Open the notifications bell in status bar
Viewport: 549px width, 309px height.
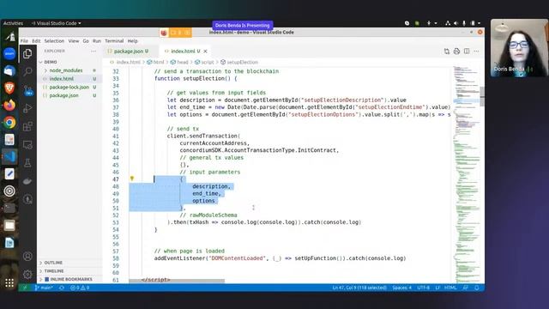[x=477, y=288]
